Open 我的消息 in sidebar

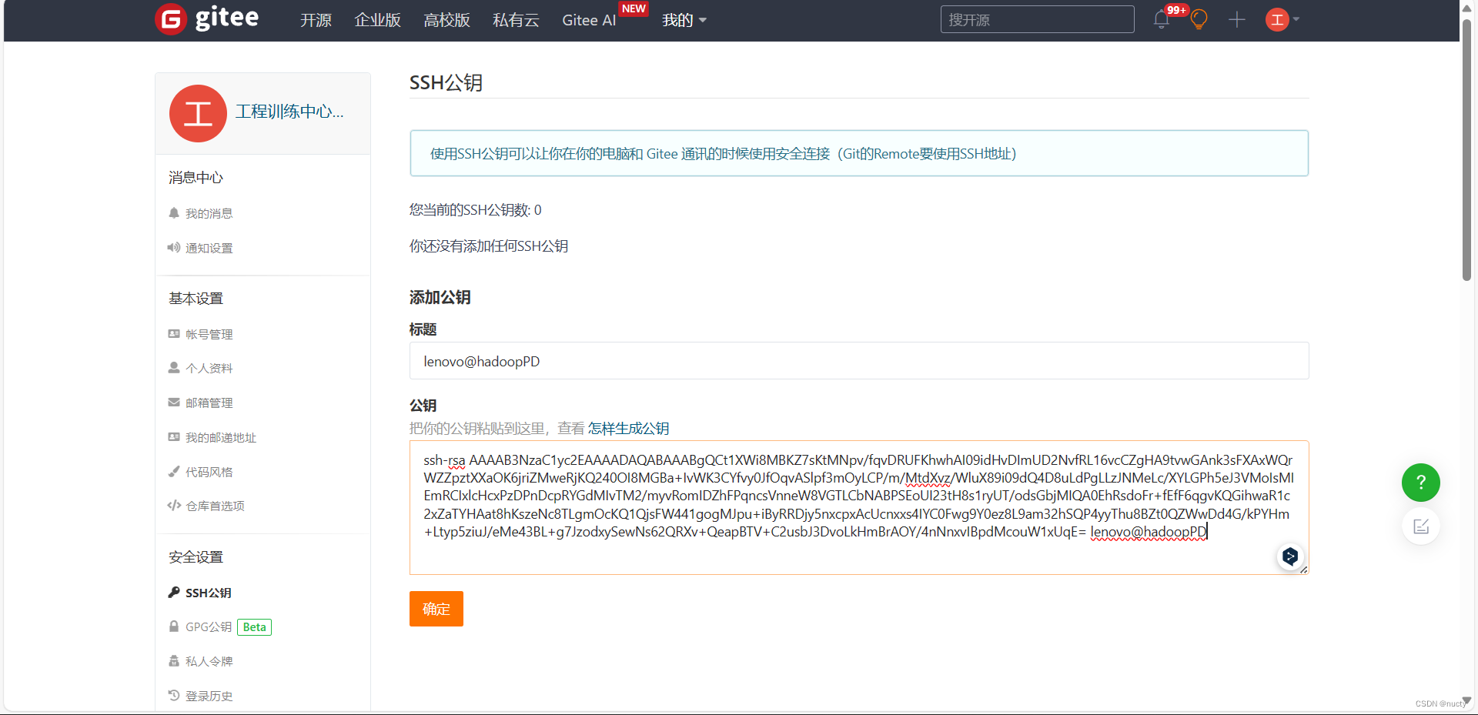tap(209, 213)
